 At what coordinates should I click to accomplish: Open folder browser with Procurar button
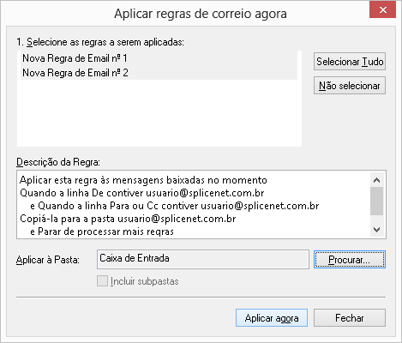point(350,260)
